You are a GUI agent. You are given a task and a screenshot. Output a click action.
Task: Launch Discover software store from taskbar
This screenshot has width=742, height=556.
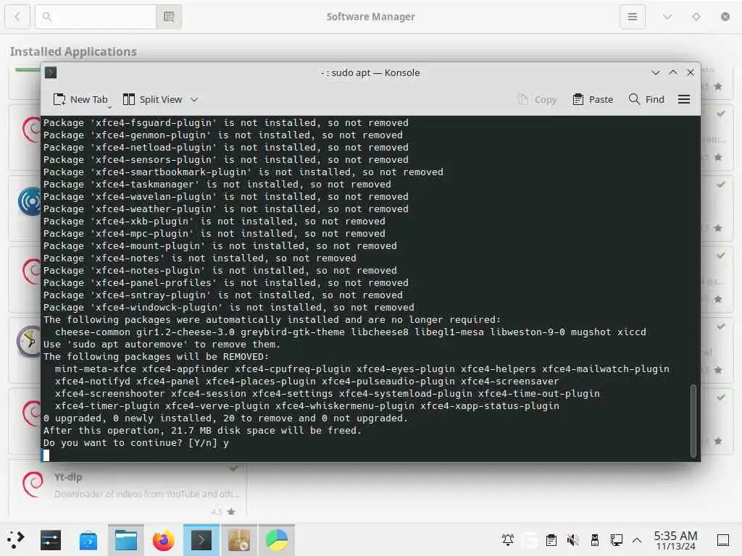88,540
